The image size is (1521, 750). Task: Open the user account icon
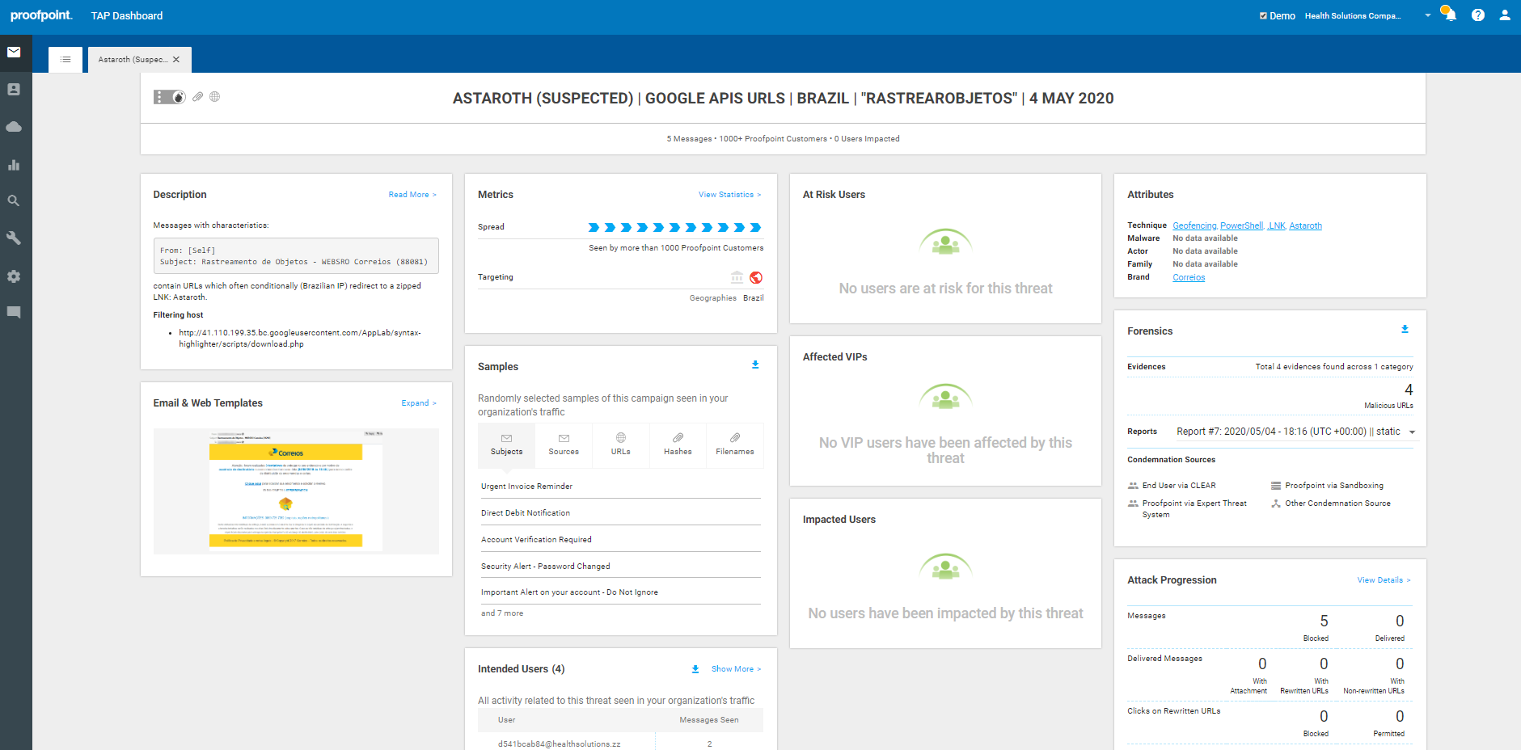click(x=1505, y=15)
